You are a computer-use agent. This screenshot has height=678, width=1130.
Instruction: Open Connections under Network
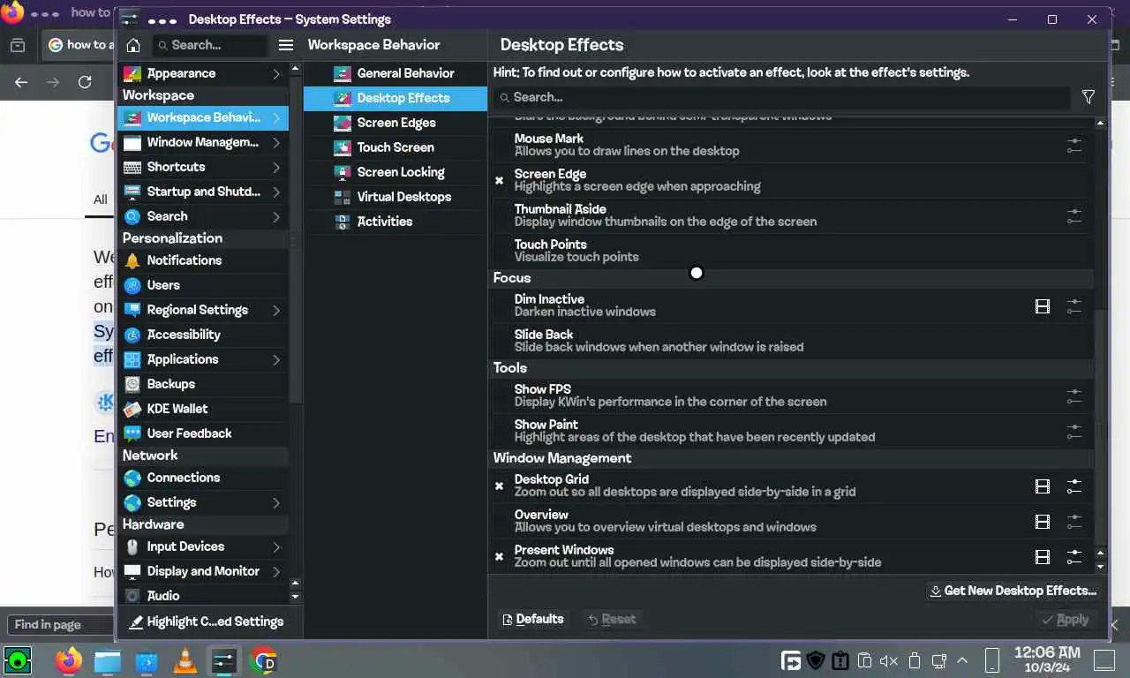coord(203,478)
